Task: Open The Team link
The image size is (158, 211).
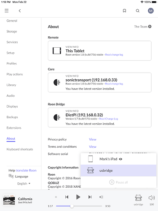Action: click(x=141, y=27)
